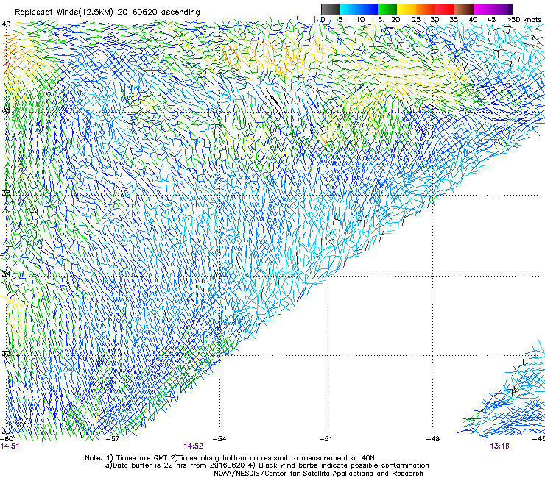This screenshot has height=478, width=545.
Task: Click the '>50 knots' legend label
Action: (524, 20)
